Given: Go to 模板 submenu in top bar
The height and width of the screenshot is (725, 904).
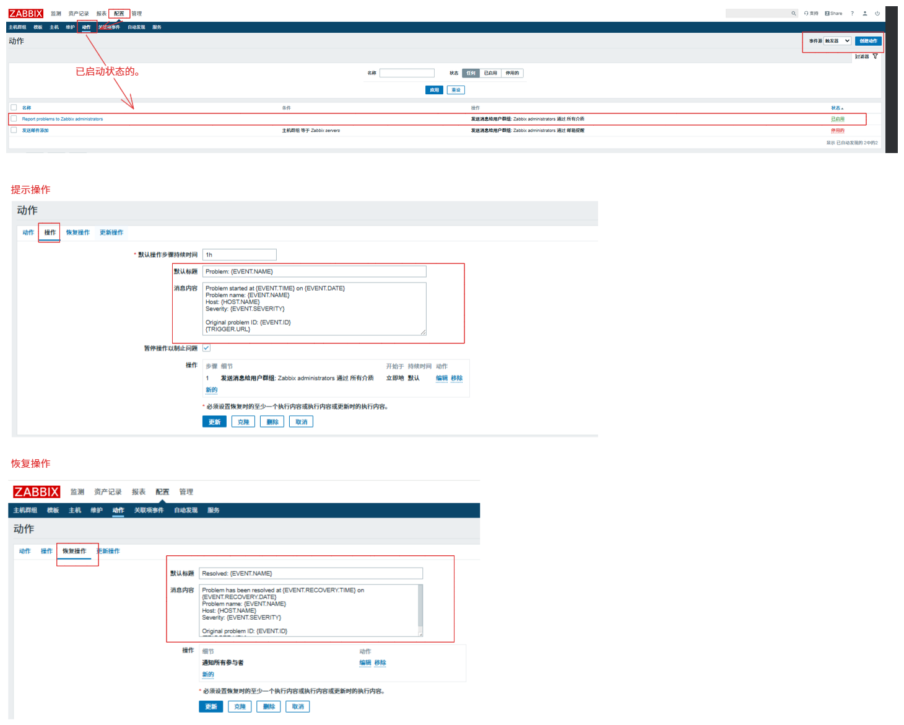Looking at the screenshot, I should click(x=38, y=27).
